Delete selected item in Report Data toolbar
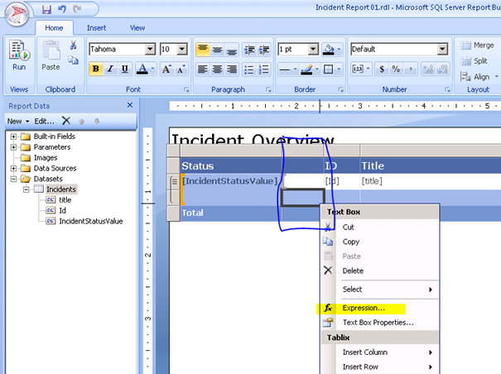The width and height of the screenshot is (501, 374). (x=66, y=121)
